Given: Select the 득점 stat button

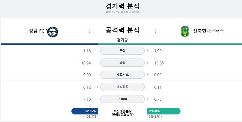Looking at the screenshot, I should coord(122,51).
